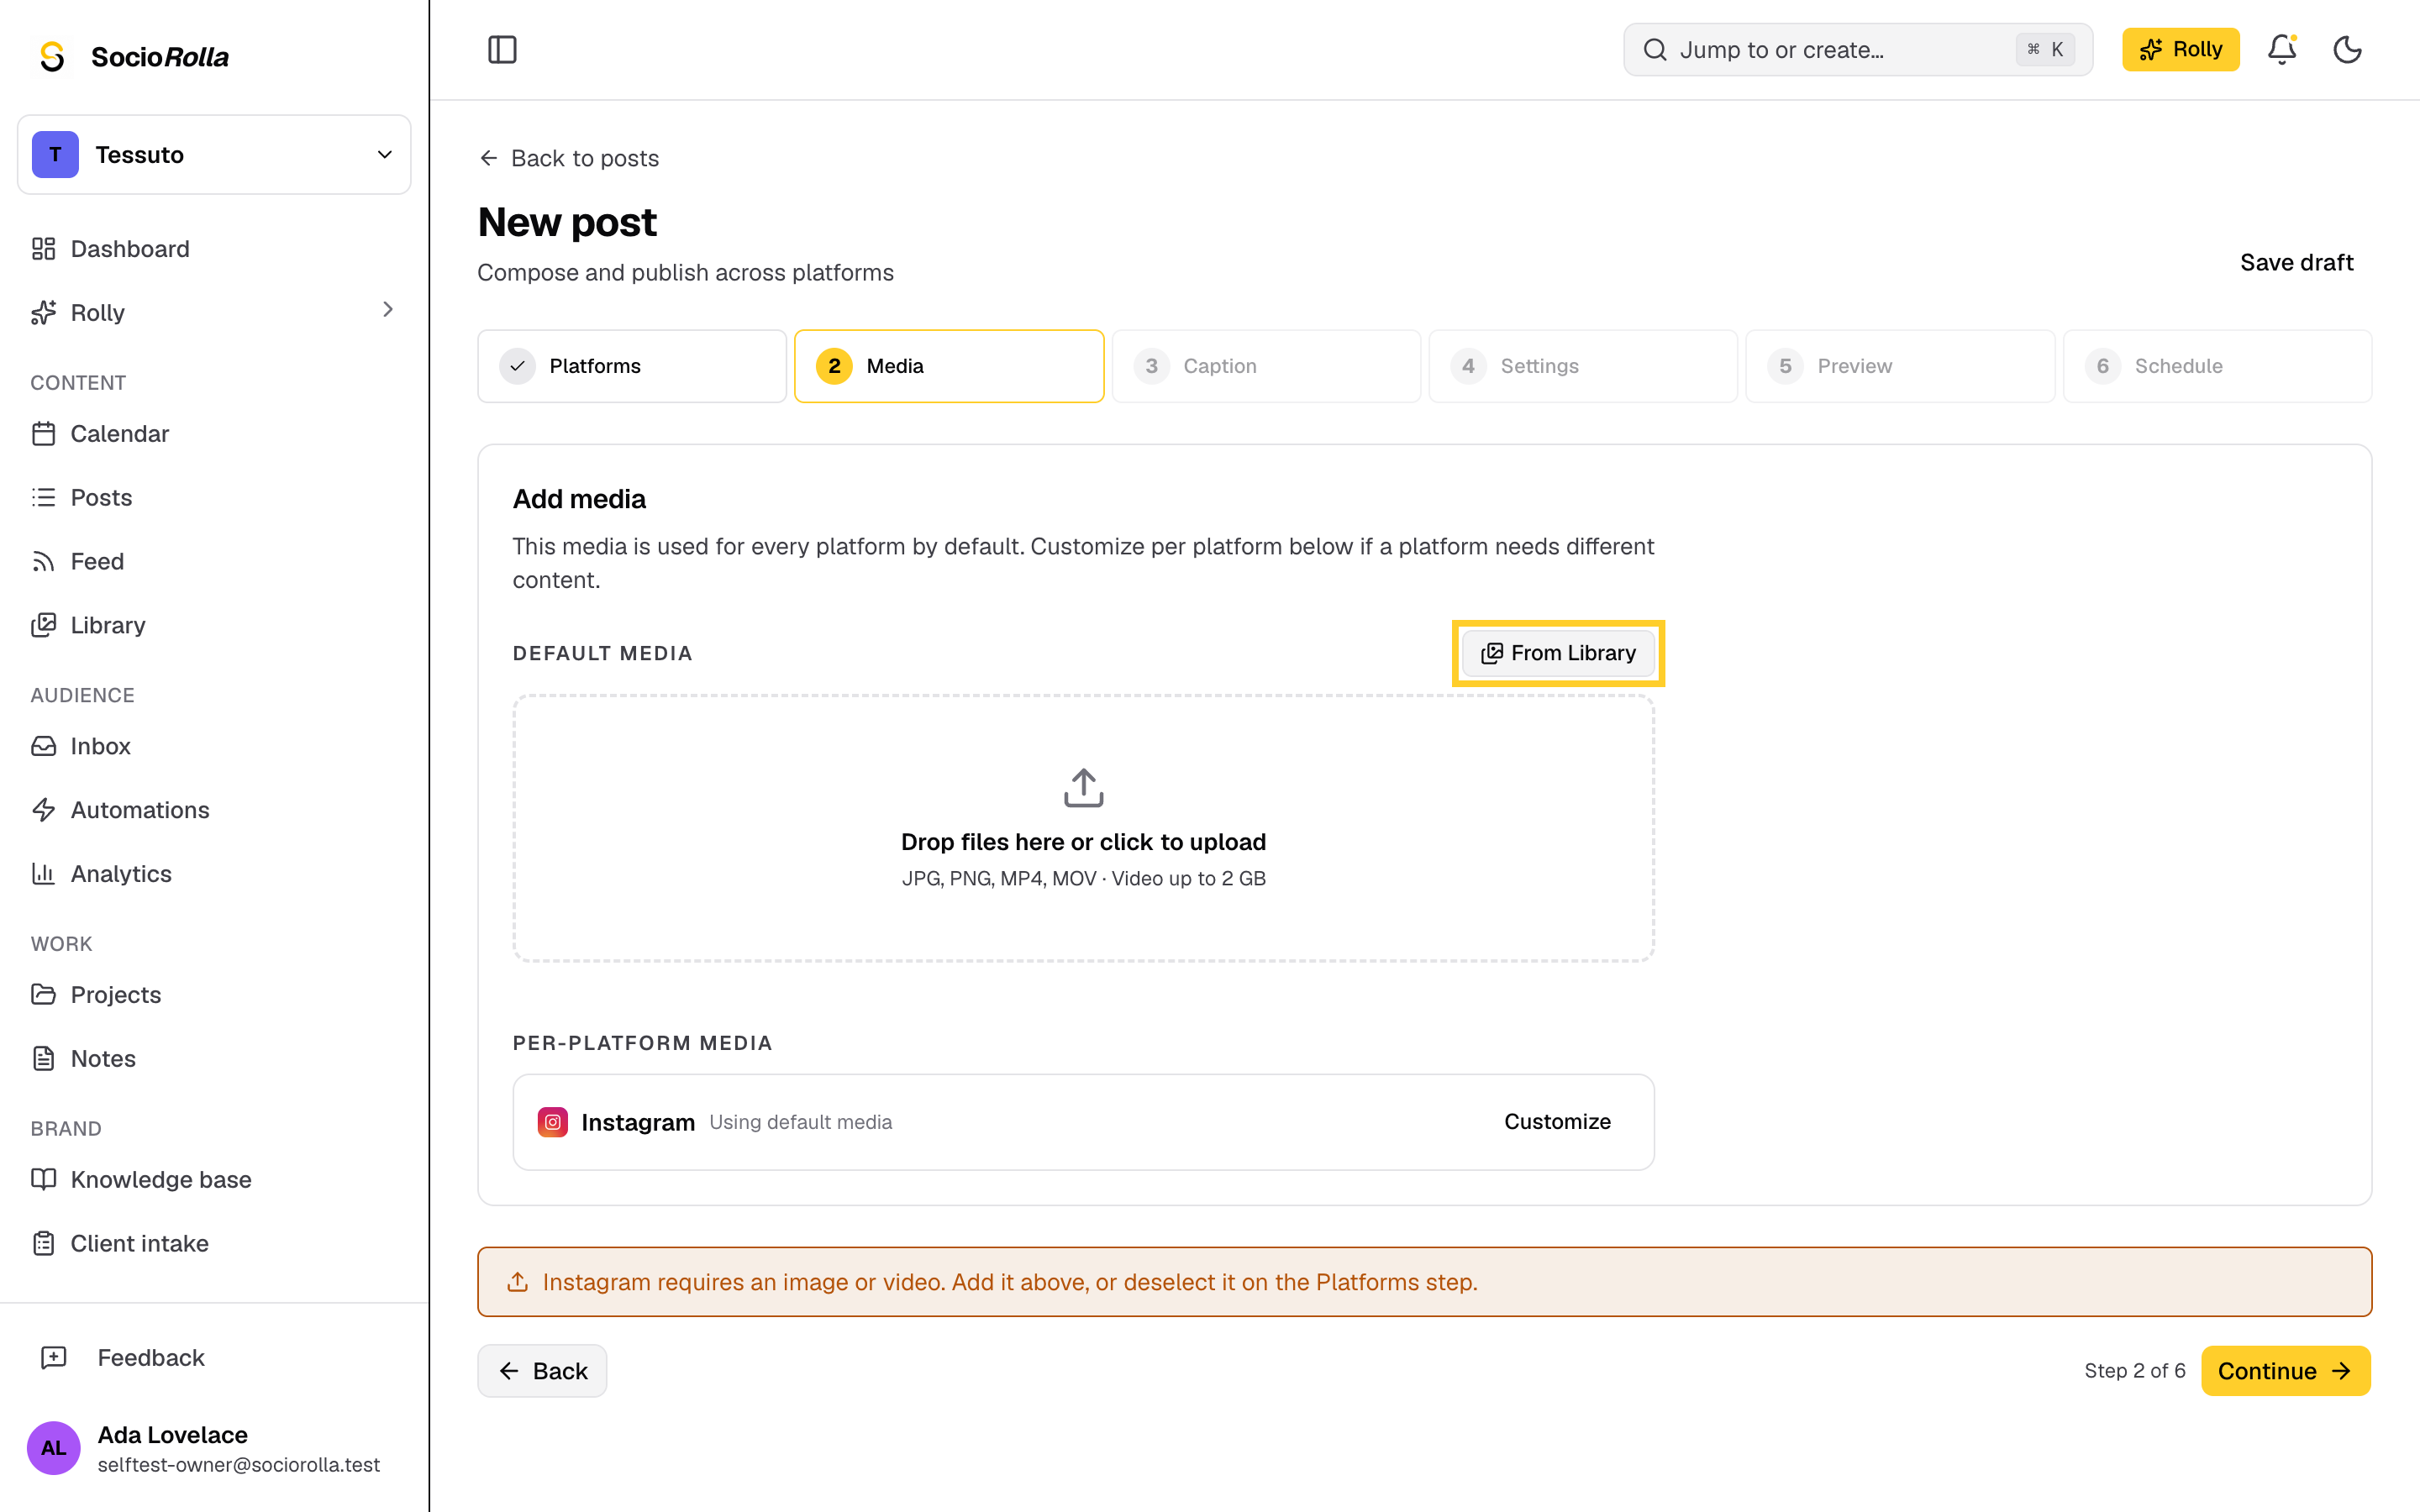The image size is (2420, 1512).
Task: Open notifications bell
Action: tap(2281, 49)
